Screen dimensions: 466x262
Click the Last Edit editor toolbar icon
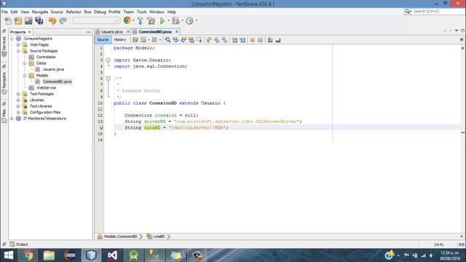[x=135, y=40]
